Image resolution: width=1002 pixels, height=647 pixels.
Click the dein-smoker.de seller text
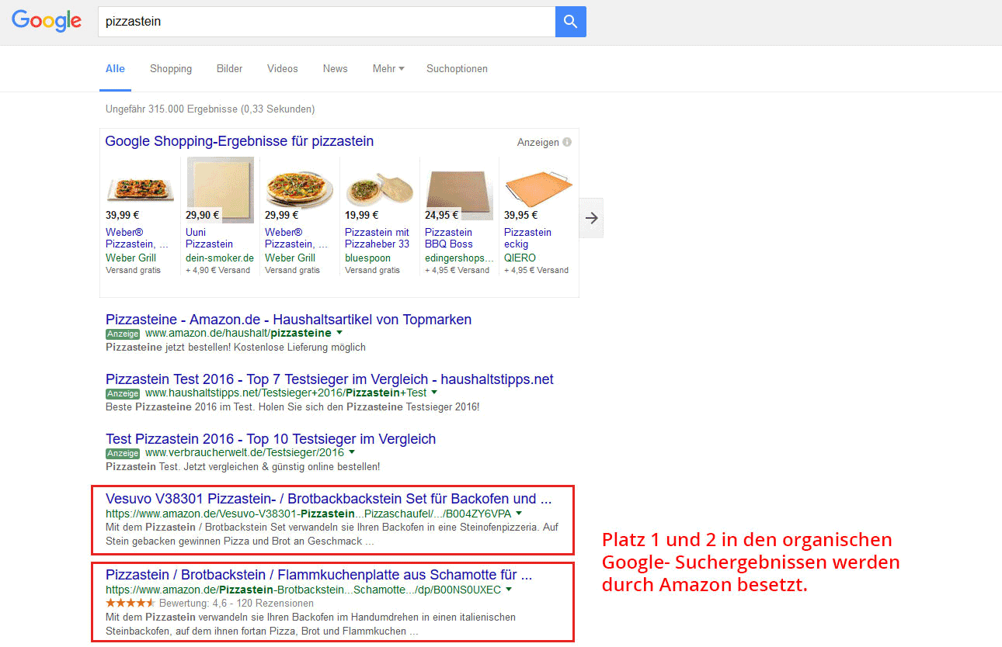point(220,258)
